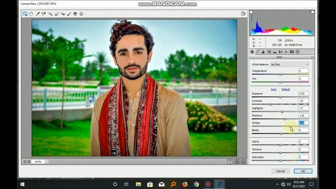Viewport: 336px width, 189px height.
Task: Select the Radial Filter tool
Action: click(81, 14)
